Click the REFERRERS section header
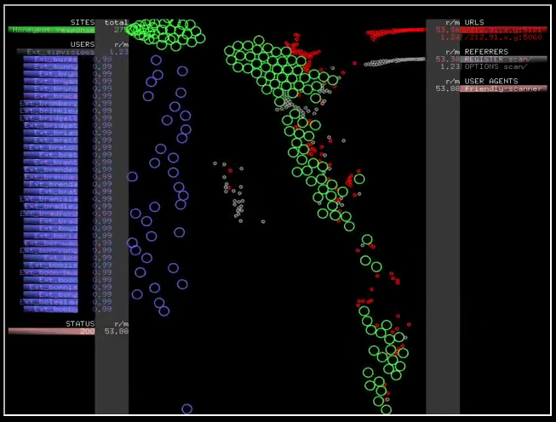Image resolution: width=556 pixels, height=422 pixels. point(487,52)
